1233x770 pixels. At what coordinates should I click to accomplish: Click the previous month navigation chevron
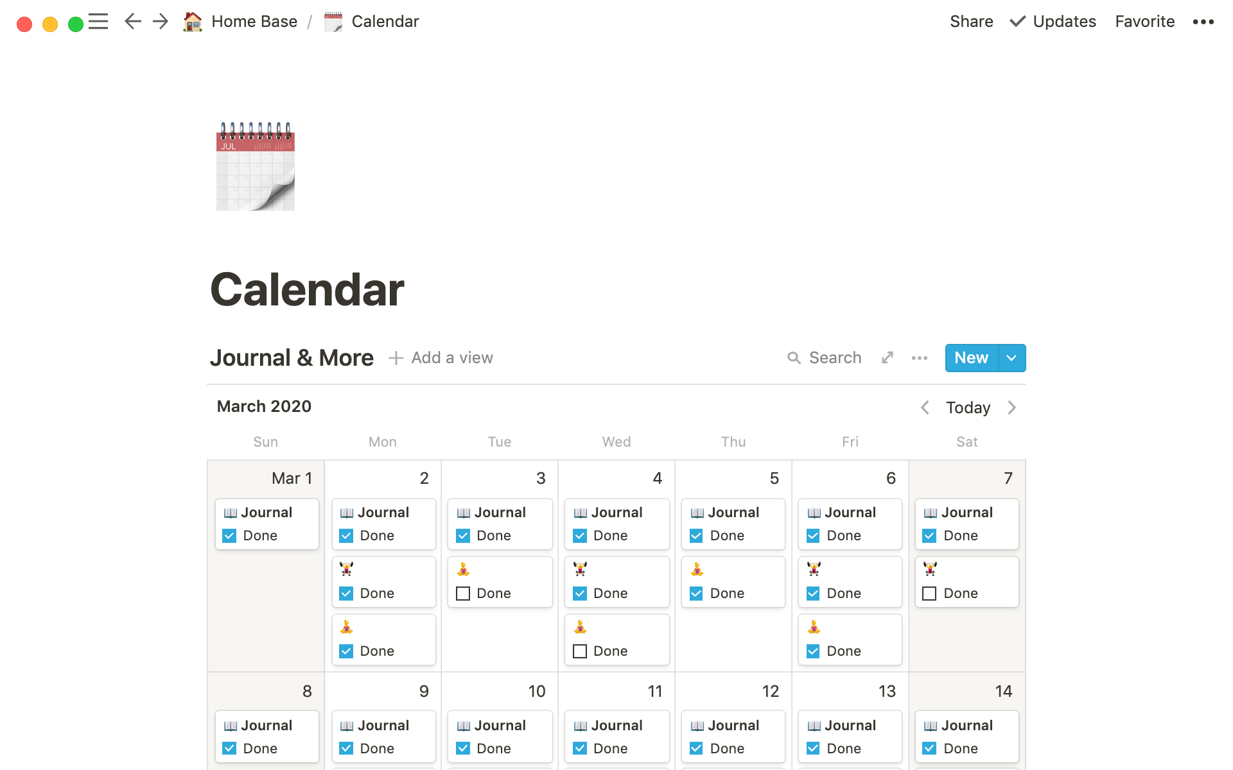926,407
